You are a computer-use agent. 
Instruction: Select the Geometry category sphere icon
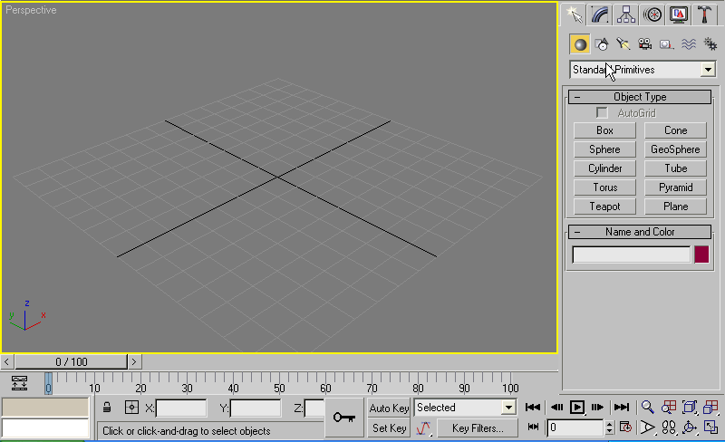click(x=579, y=44)
